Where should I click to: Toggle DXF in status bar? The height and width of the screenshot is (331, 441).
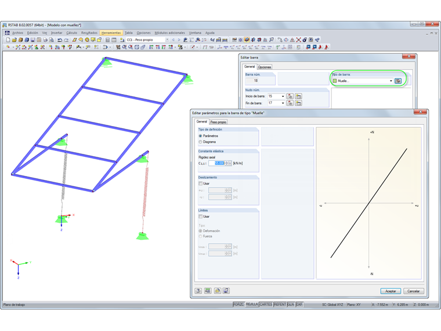click(299, 304)
